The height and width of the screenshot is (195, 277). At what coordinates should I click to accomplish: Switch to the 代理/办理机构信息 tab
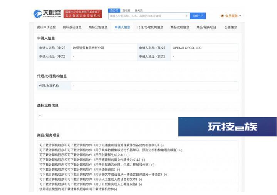(150, 27)
